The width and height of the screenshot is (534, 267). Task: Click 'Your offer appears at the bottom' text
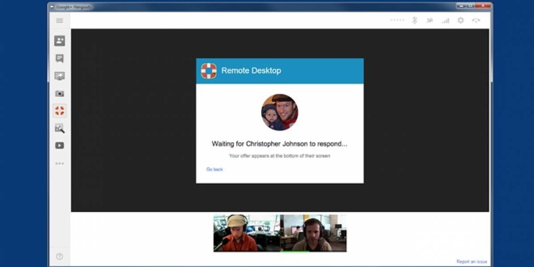tap(279, 156)
